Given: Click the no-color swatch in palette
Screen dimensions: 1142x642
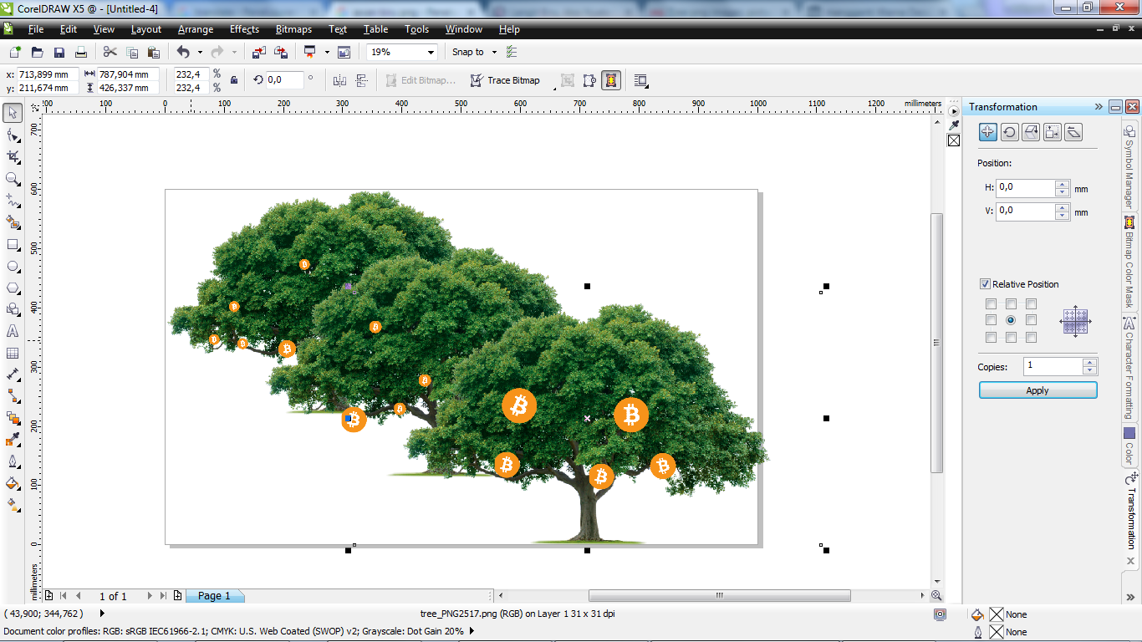Looking at the screenshot, I should [954, 140].
